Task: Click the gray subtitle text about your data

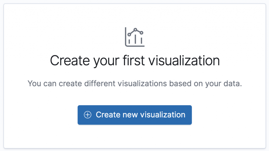Action: click(134, 84)
